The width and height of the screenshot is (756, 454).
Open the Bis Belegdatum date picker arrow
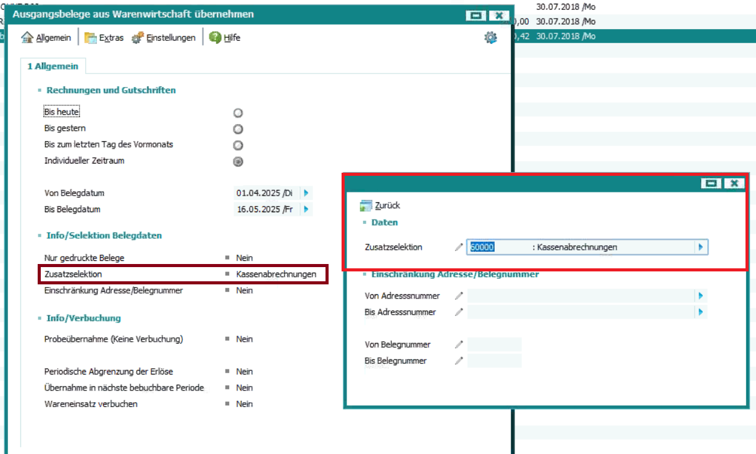(306, 210)
